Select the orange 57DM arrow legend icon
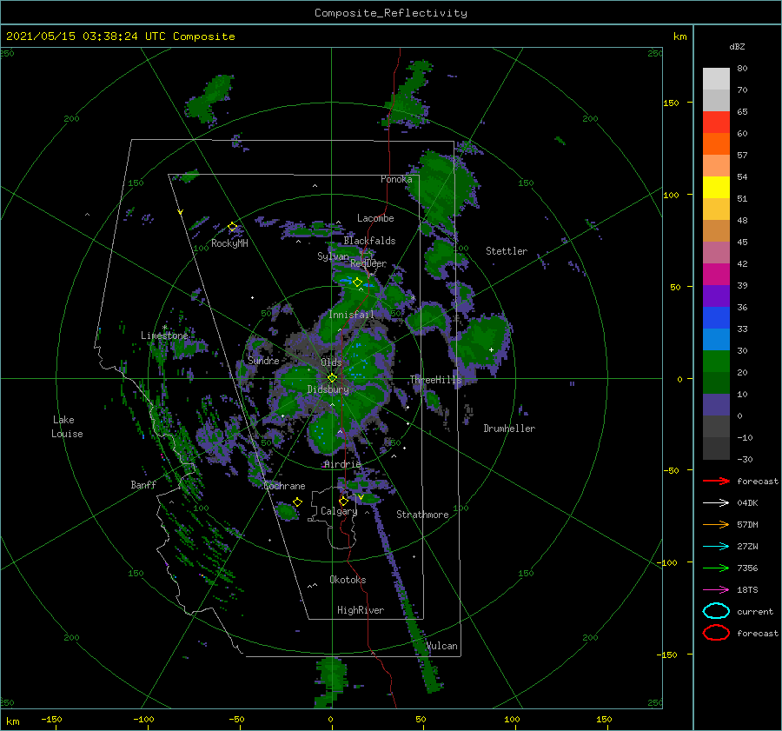Image resolution: width=782 pixels, height=731 pixels. tap(716, 524)
